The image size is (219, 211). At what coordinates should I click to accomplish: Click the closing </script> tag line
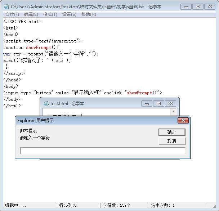coord(14,73)
